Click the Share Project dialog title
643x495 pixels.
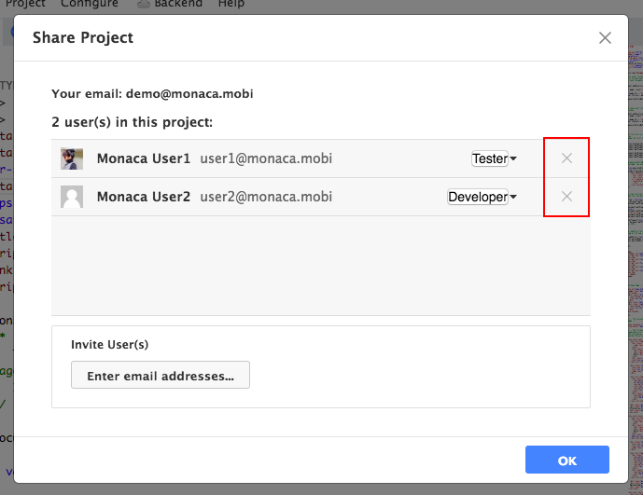pos(83,38)
